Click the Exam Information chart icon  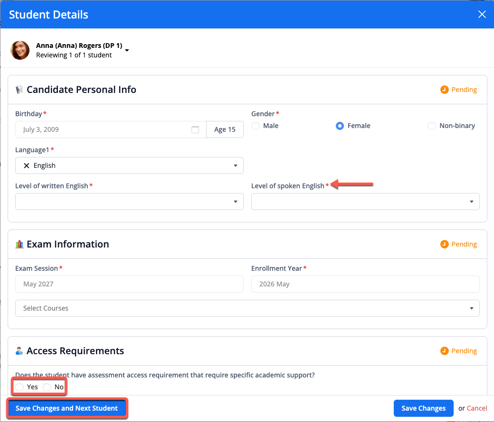point(19,244)
